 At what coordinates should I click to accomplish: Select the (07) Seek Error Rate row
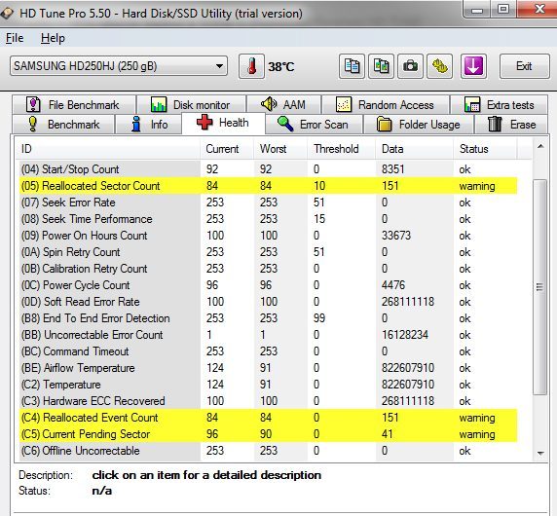(269, 203)
